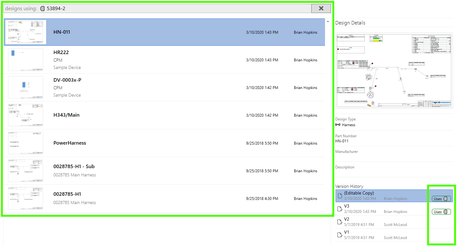
Task: Click Uses badge on Editable Copy row
Action: pos(441,199)
